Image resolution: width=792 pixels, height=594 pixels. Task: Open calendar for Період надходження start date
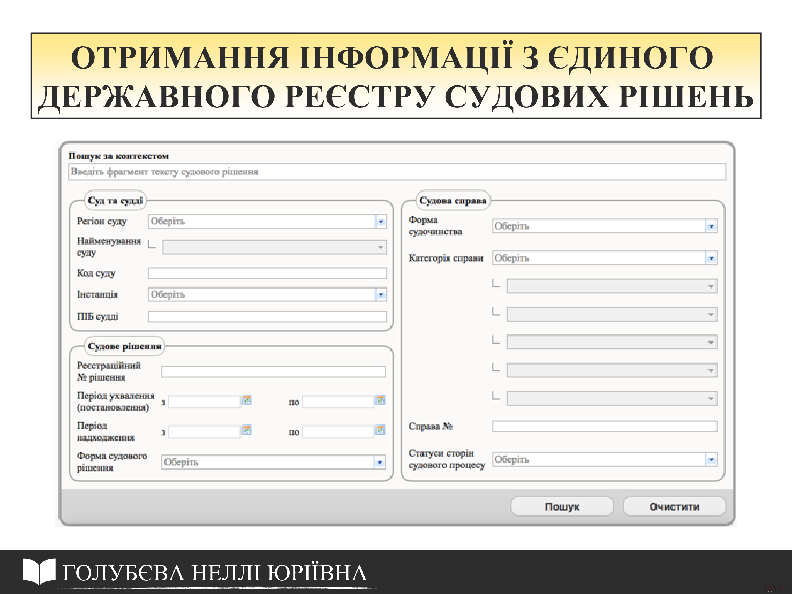click(247, 430)
